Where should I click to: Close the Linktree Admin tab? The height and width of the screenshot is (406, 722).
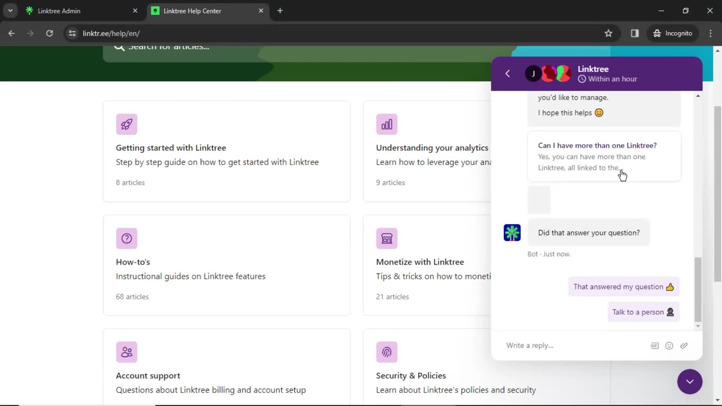tap(135, 11)
